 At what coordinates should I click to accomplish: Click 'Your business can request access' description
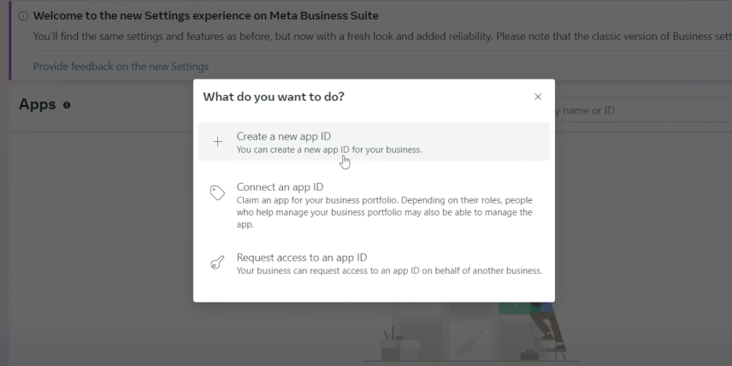389,270
